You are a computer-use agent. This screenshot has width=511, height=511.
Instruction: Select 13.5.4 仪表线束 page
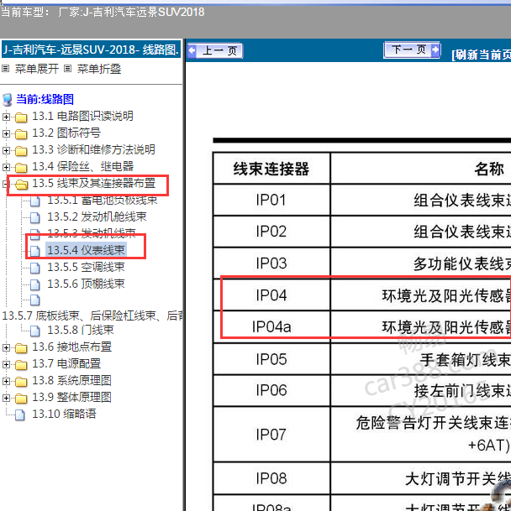click(87, 250)
